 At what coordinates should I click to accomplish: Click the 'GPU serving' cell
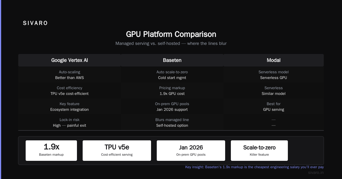click(x=274, y=109)
